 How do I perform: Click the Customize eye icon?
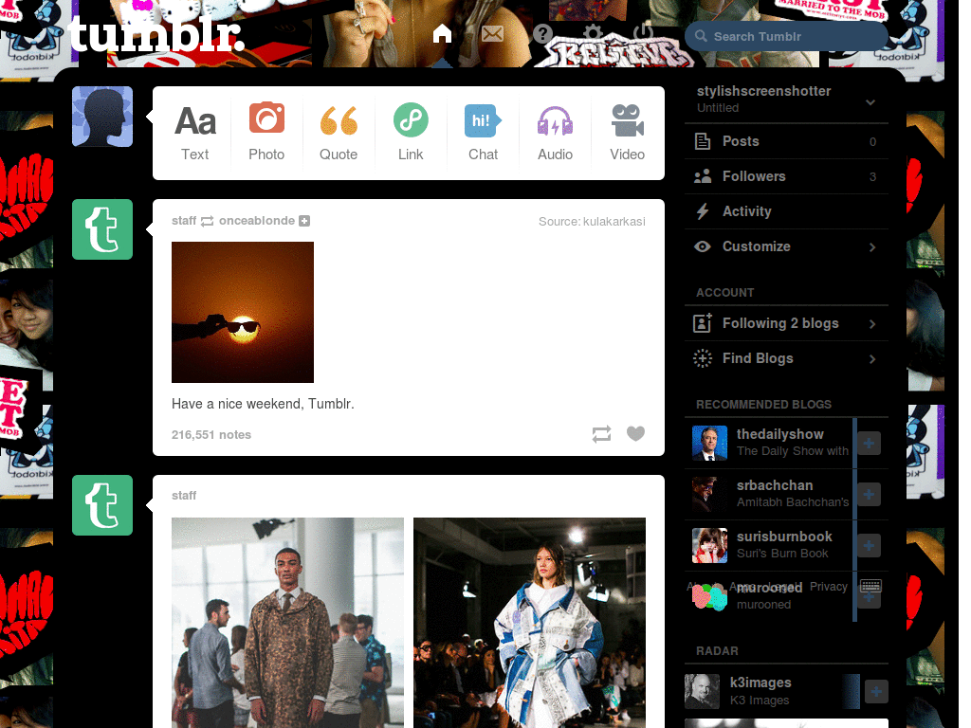(x=703, y=246)
